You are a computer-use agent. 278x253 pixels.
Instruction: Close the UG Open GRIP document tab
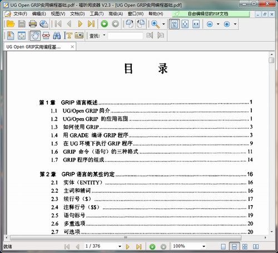pos(72,47)
